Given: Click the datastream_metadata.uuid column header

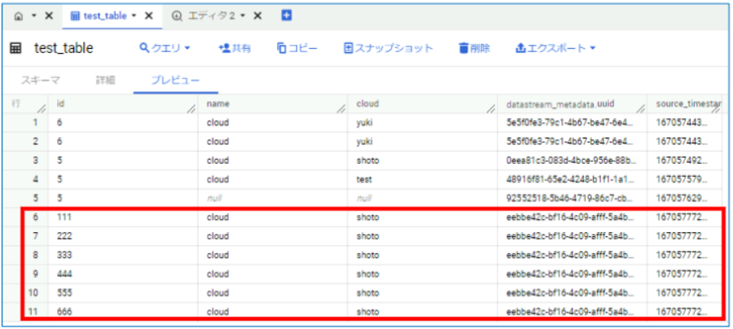Looking at the screenshot, I should 560,104.
